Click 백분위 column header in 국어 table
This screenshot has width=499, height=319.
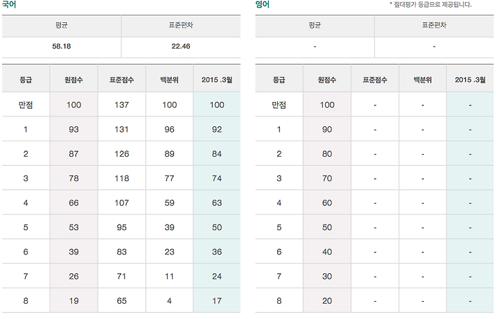coord(169,80)
